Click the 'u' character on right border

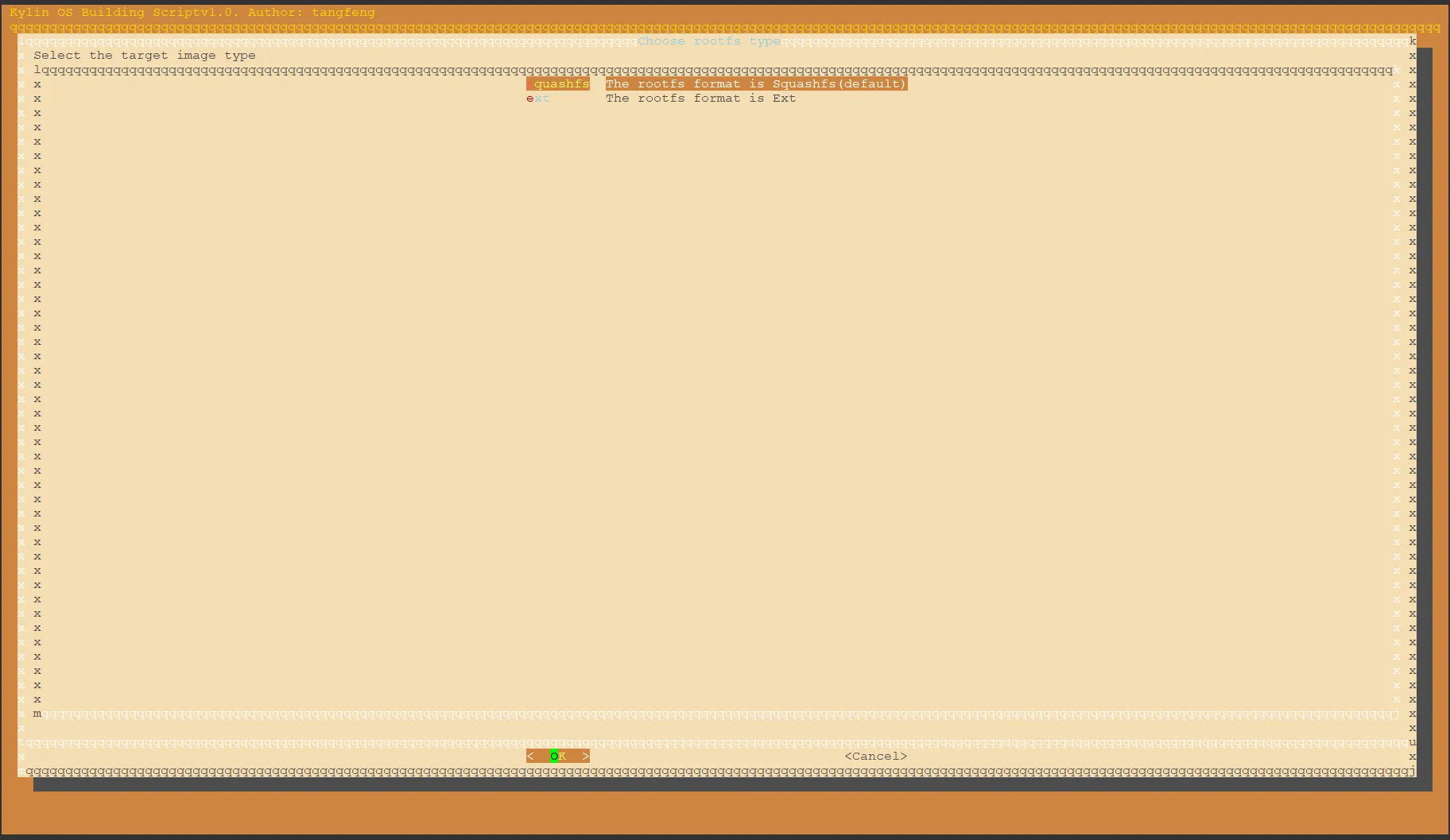[x=1413, y=742]
